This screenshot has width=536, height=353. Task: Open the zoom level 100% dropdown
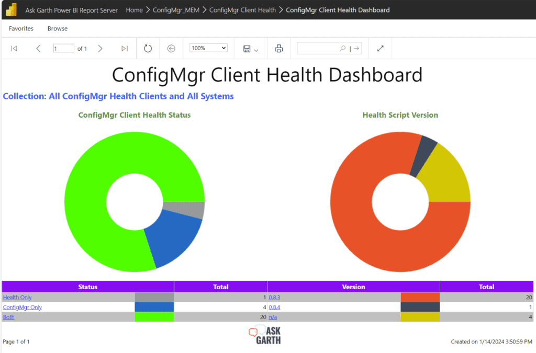[x=208, y=48]
